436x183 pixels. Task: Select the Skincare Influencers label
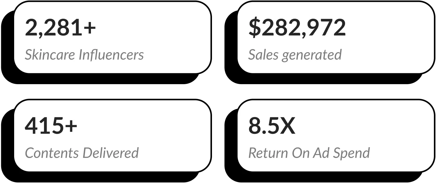(x=84, y=55)
